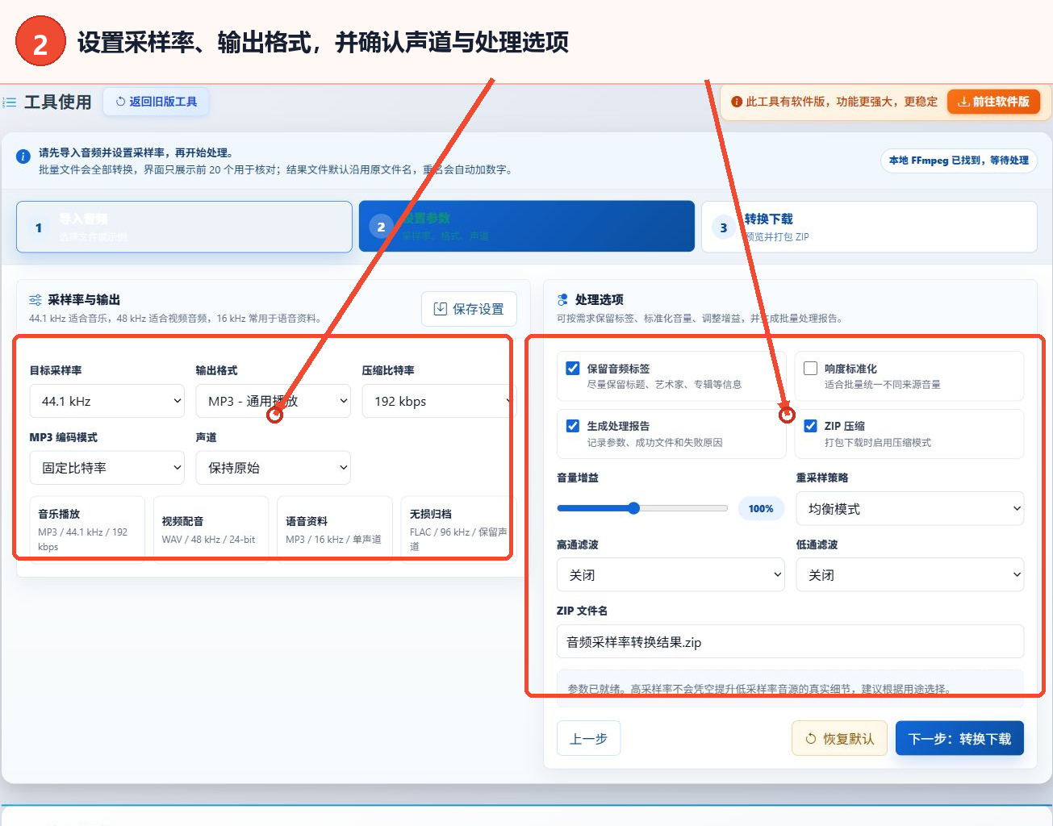
Task: Click 返回旧版工具 button
Action: 157,102
